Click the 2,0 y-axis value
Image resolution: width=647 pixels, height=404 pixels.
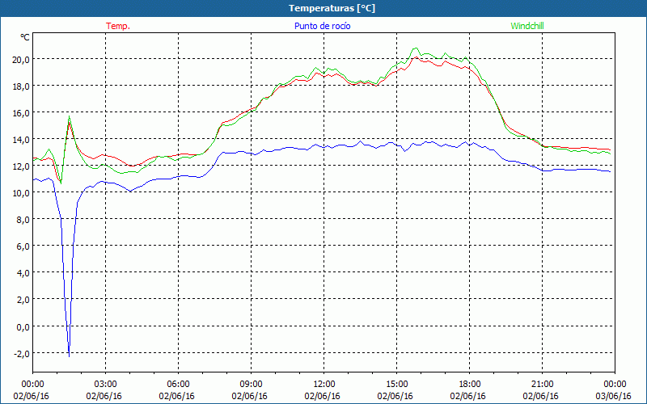[23, 300]
